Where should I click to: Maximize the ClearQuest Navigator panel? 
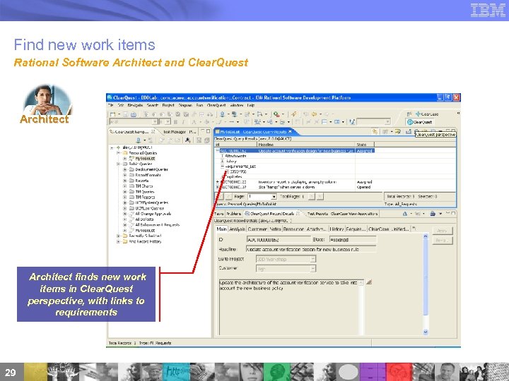click(208, 131)
